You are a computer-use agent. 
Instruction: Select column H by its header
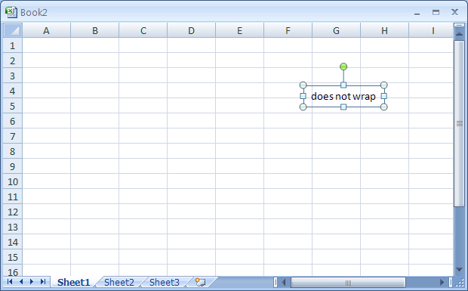coord(385,30)
